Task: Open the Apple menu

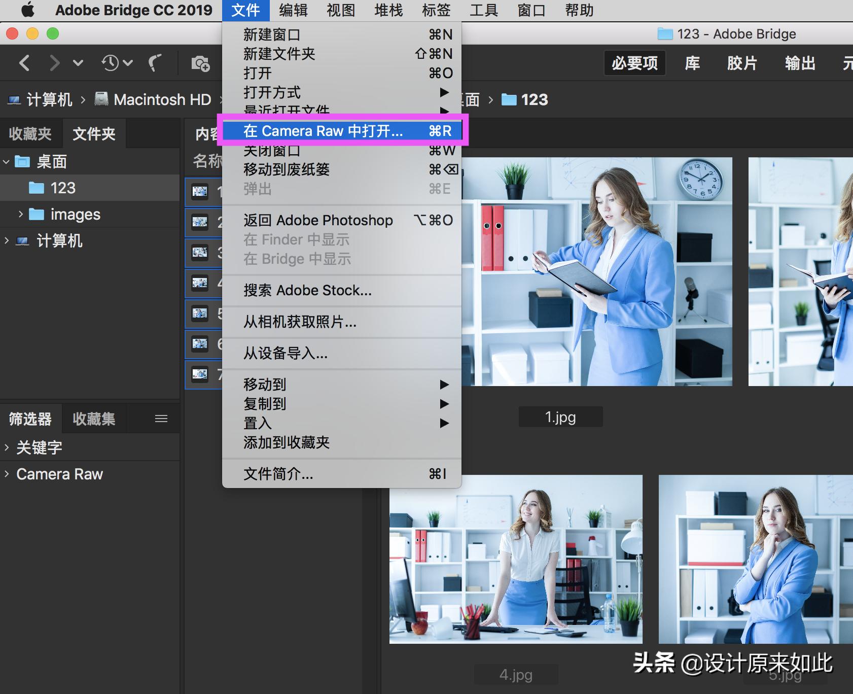Action: click(x=28, y=10)
